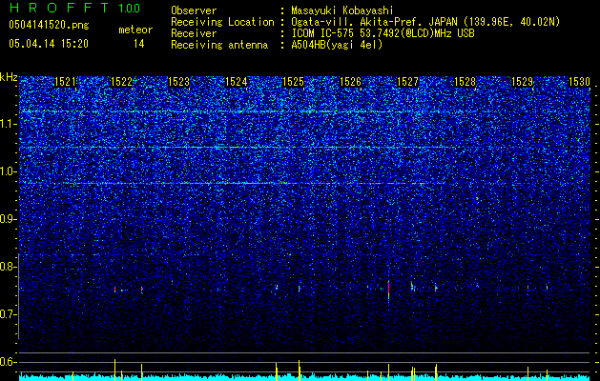Click the ICOM IC-575 receiver text
Screen dimensions: 600x381
click(x=383, y=33)
